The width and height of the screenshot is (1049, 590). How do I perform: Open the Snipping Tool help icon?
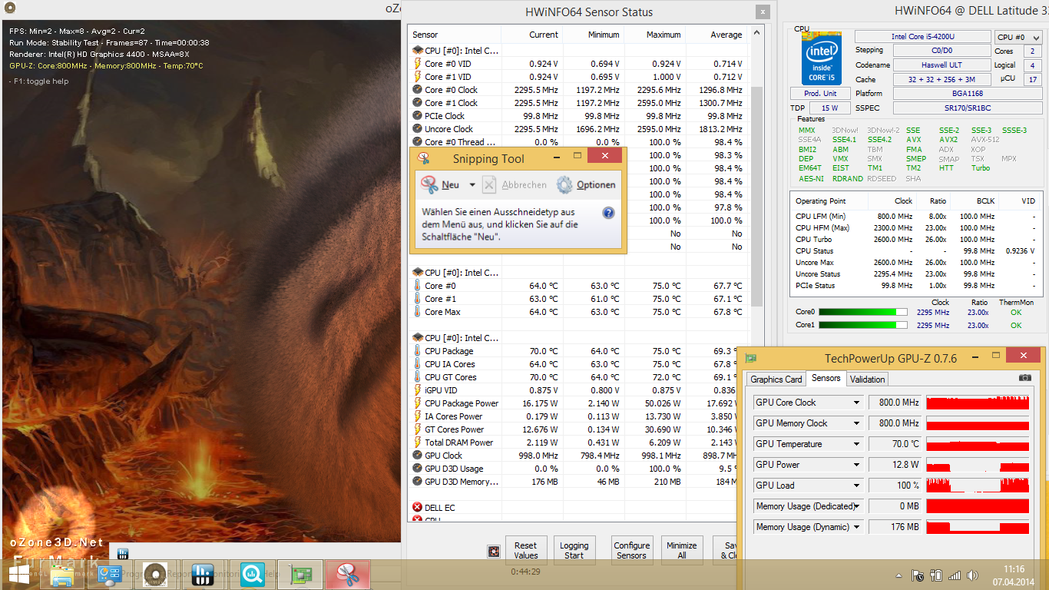(608, 213)
